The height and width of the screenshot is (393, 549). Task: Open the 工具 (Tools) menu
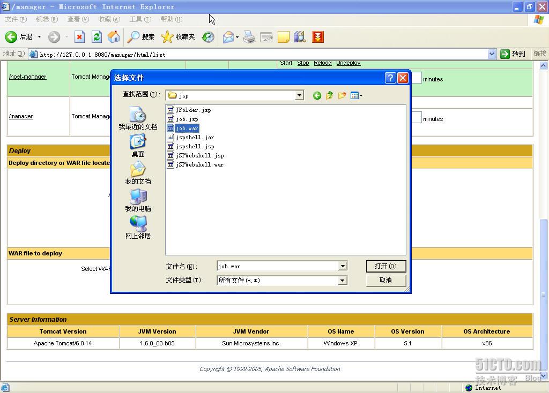coord(140,19)
